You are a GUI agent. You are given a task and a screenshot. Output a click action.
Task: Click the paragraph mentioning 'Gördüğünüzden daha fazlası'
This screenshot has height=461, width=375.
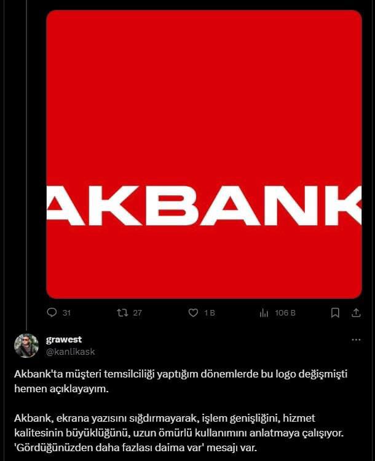(x=179, y=433)
